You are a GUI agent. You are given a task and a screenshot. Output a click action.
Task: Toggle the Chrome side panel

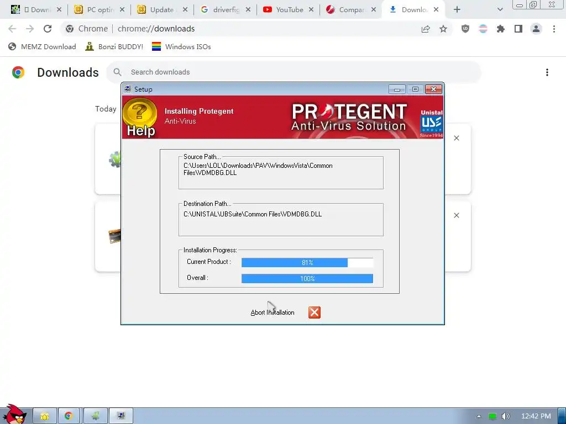518,29
